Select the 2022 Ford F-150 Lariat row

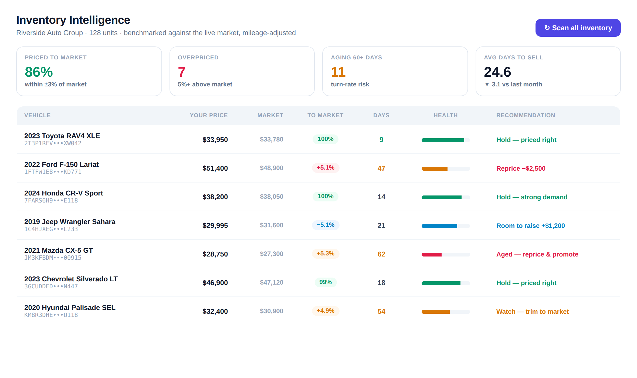coord(318,168)
